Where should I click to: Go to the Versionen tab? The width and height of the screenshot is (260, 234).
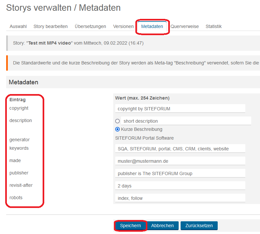tap(123, 26)
